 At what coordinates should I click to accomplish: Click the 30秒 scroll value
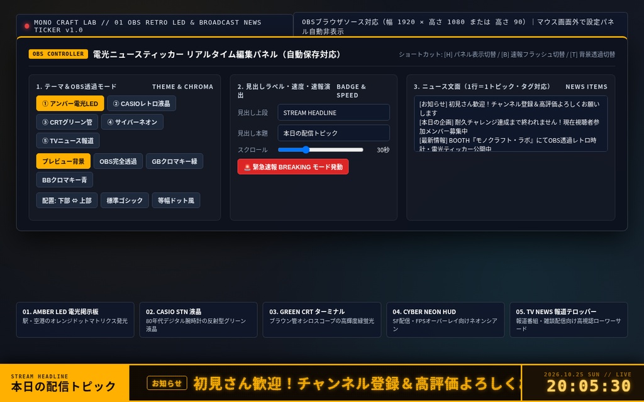pos(383,150)
